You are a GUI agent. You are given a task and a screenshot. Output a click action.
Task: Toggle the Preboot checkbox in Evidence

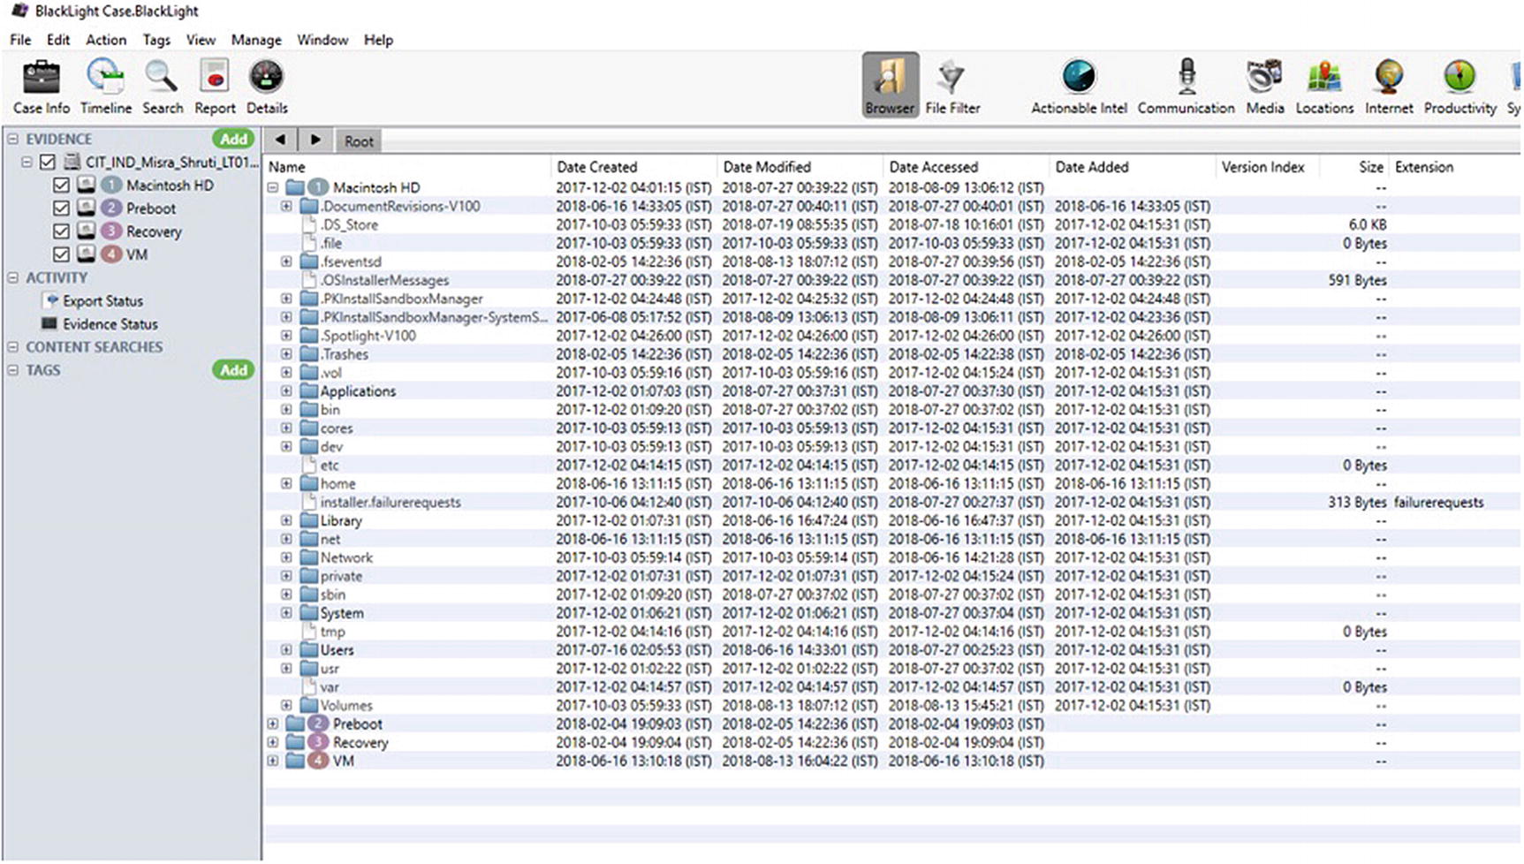61,208
